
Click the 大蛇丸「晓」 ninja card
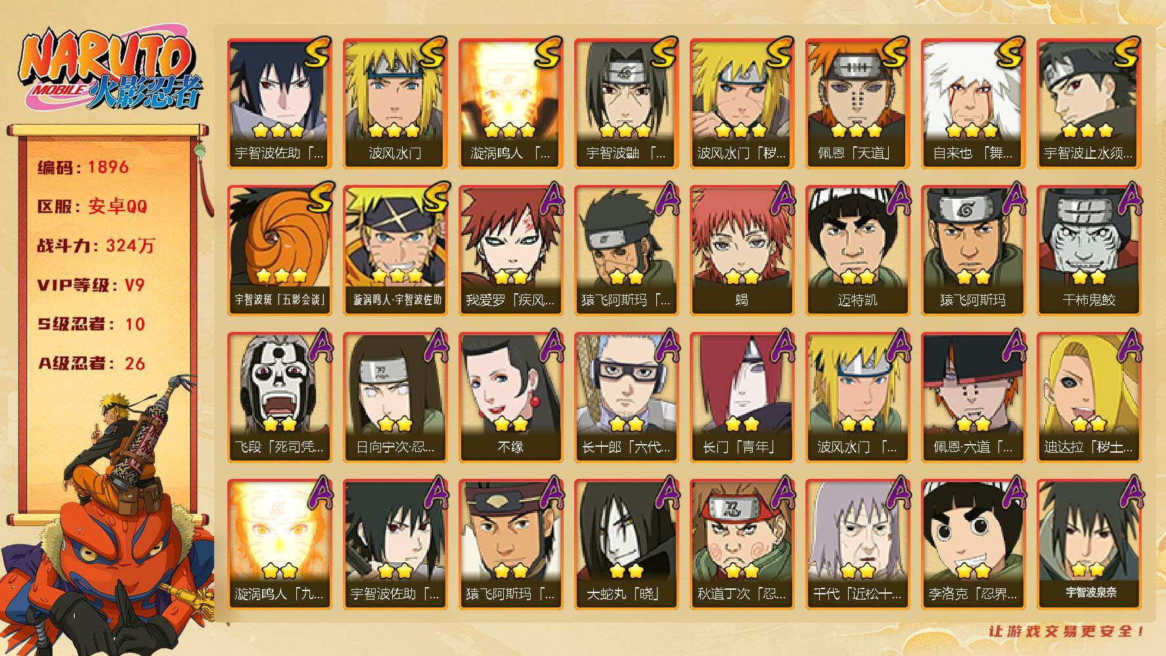(626, 544)
